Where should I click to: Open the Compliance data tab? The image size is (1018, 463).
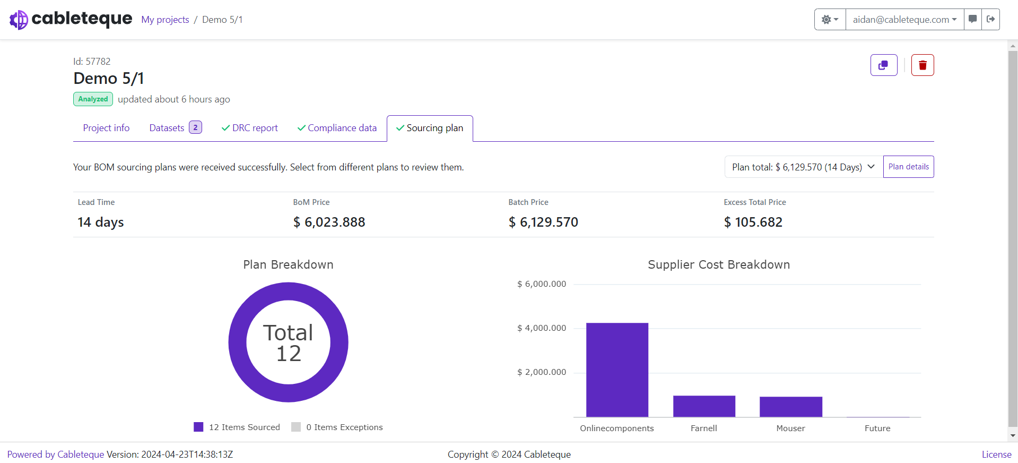[x=337, y=128]
